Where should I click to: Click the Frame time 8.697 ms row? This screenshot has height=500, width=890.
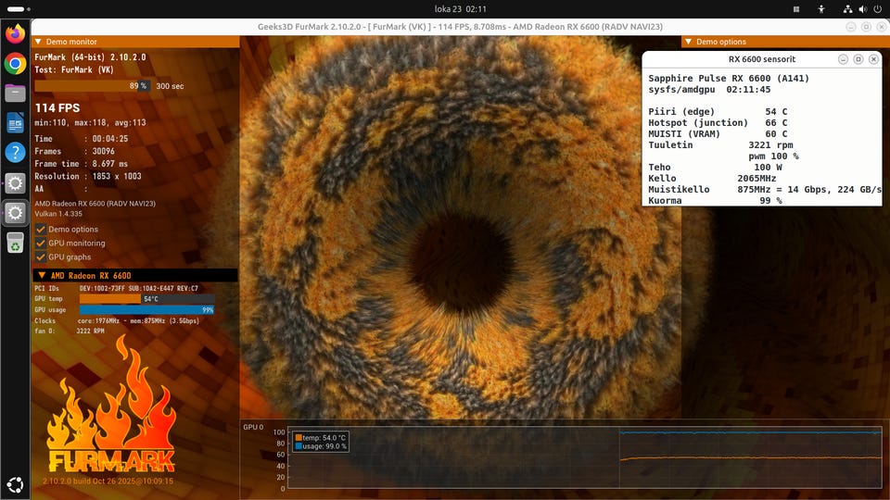coord(82,164)
